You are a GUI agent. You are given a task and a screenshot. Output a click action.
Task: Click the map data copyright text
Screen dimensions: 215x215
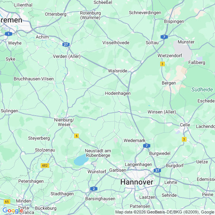pyautogui.click(x=165, y=212)
